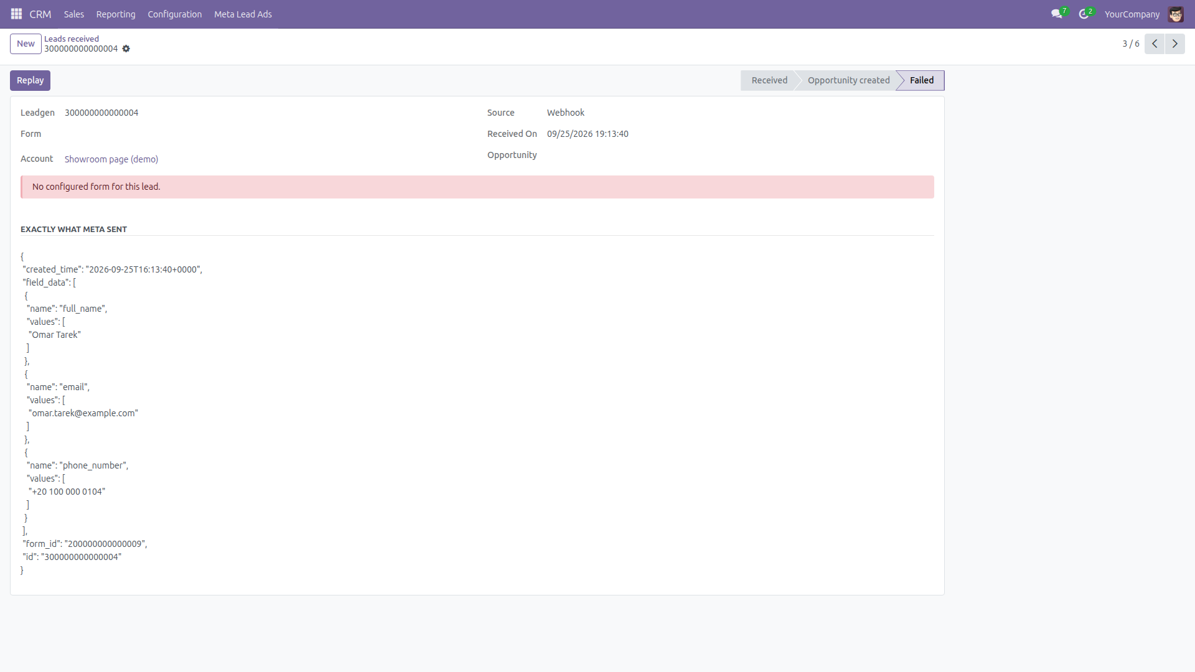The height and width of the screenshot is (672, 1195).
Task: Select the Received status stage
Action: pyautogui.click(x=769, y=80)
